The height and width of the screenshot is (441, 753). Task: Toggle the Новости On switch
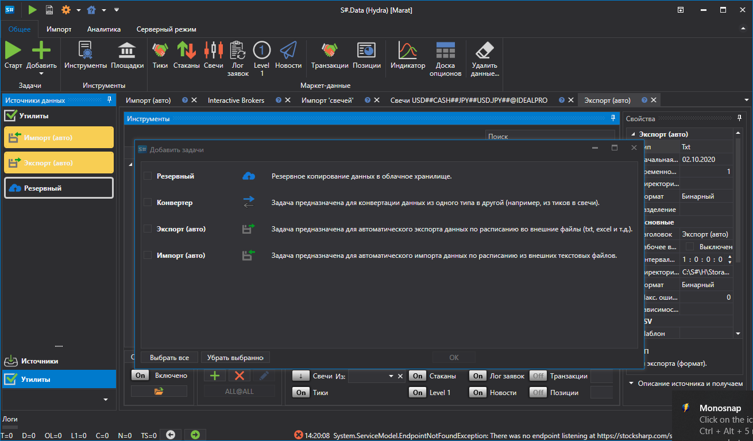pyautogui.click(x=478, y=393)
